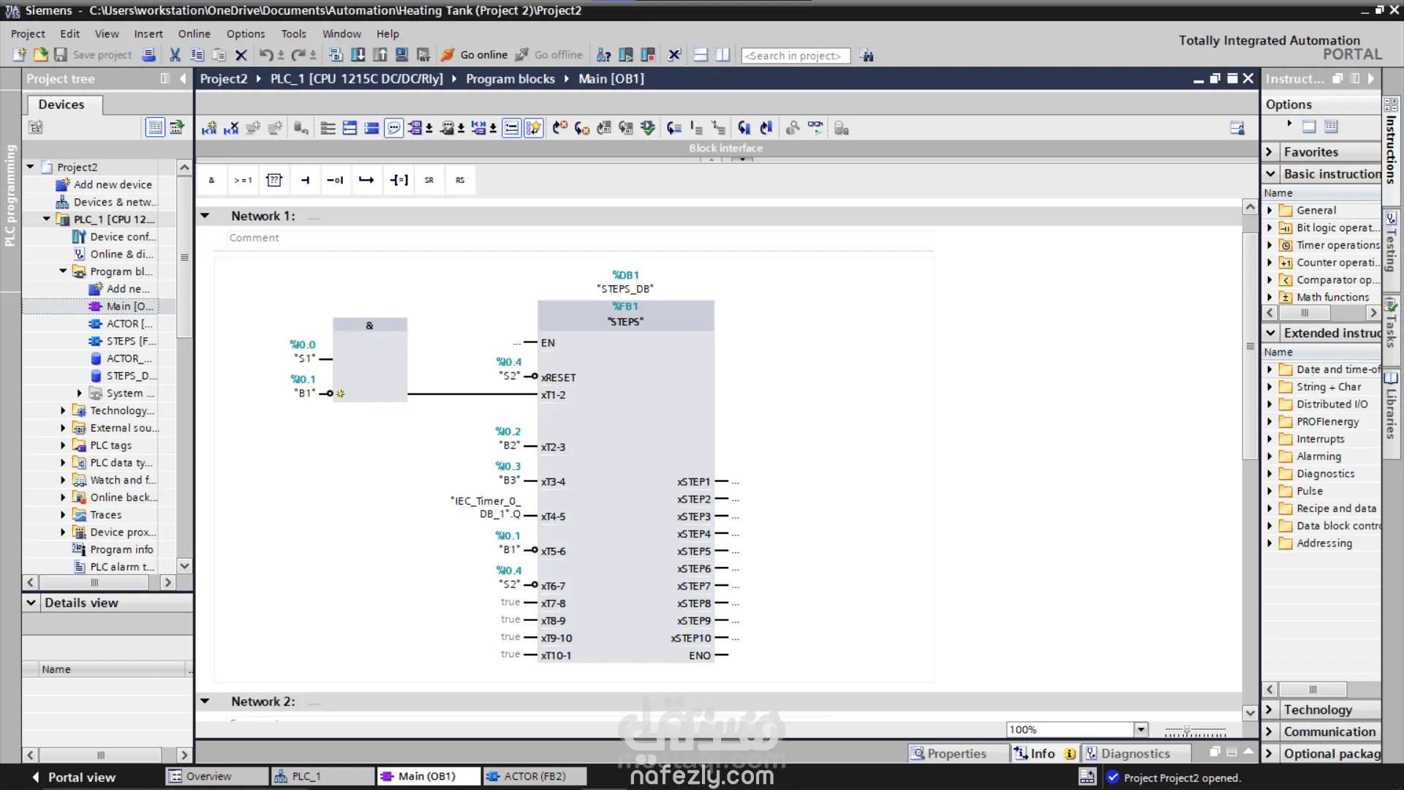The height and width of the screenshot is (790, 1404).
Task: Toggle the favorites display in editor toolbar
Action: tap(534, 129)
